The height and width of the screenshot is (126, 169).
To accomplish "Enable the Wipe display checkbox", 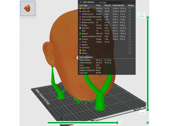I will [x=130, y=50].
